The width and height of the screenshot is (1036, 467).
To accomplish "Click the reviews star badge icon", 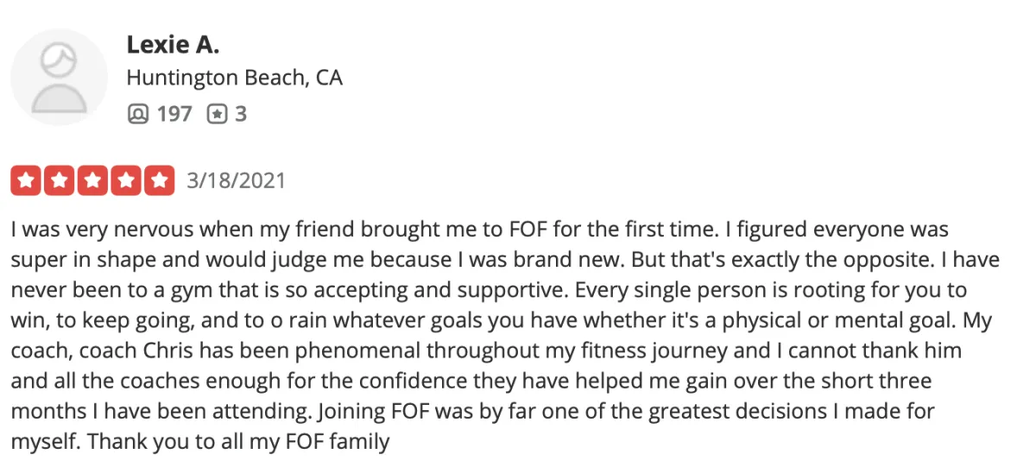I will coord(217,113).
